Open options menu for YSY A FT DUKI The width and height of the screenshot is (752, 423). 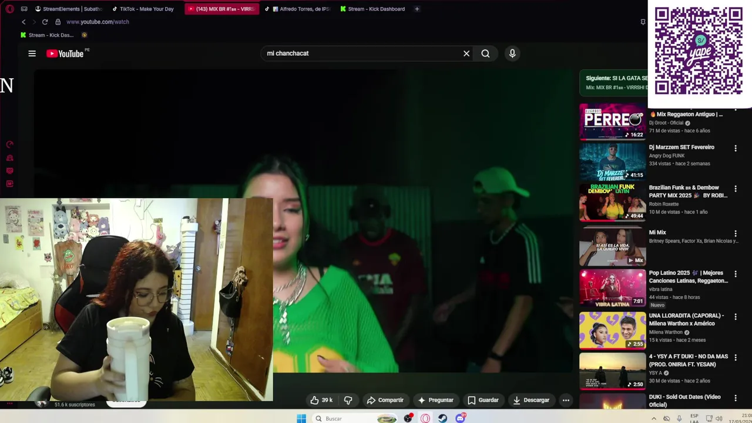(x=735, y=358)
